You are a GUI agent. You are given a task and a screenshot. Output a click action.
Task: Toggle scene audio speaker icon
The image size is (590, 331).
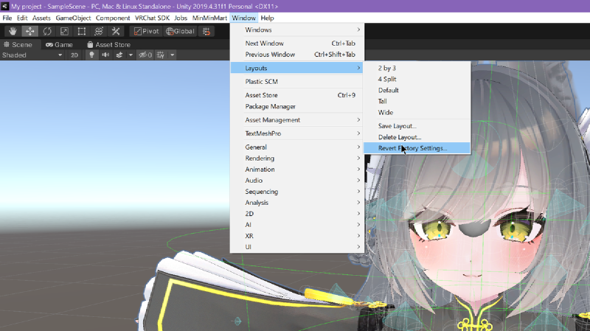pos(105,55)
